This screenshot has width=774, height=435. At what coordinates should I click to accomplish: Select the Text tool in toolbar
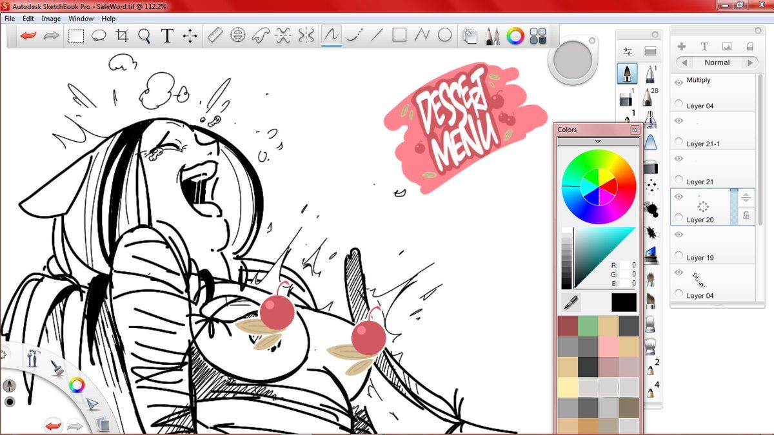(167, 35)
